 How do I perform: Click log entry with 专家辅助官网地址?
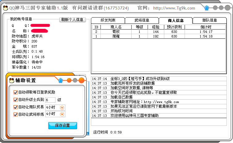tap(159, 102)
